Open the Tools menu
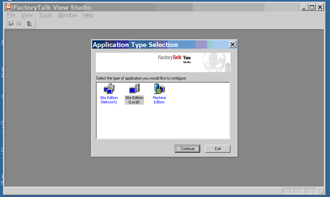 point(45,15)
